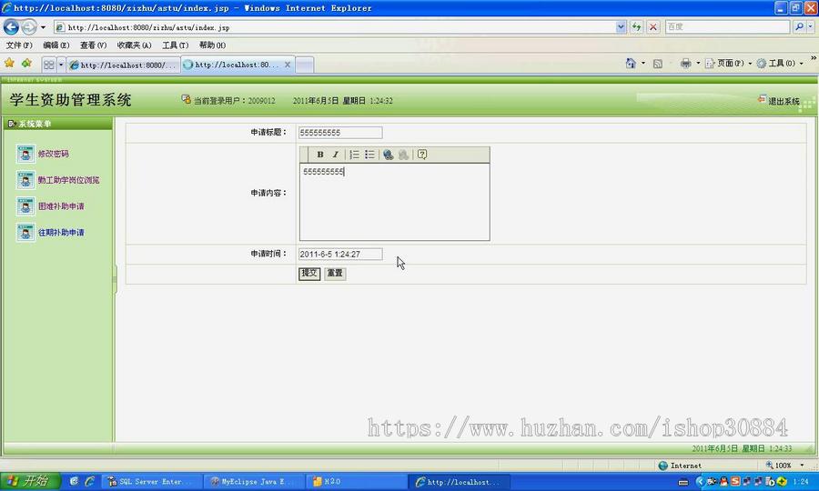The width and height of the screenshot is (819, 491).
Task: Click the 申请时间 input field
Action: (x=340, y=254)
